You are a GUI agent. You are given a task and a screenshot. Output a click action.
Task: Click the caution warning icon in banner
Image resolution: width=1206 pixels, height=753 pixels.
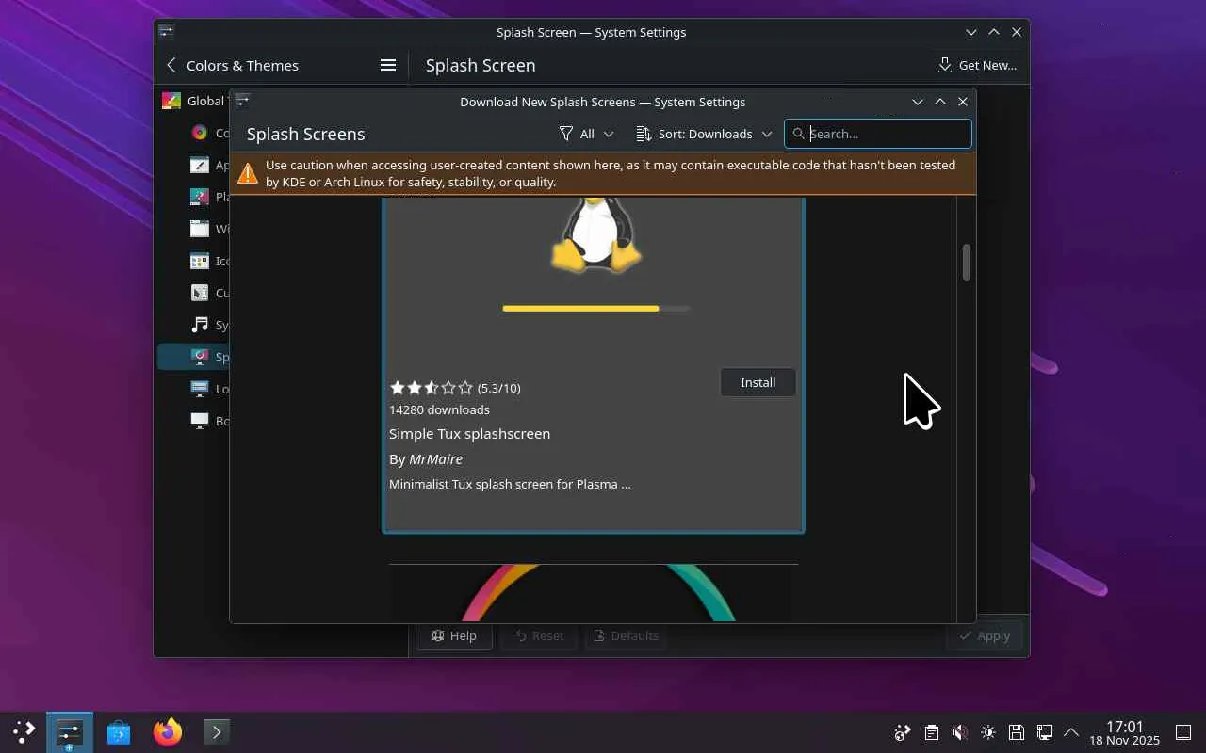coord(247,173)
